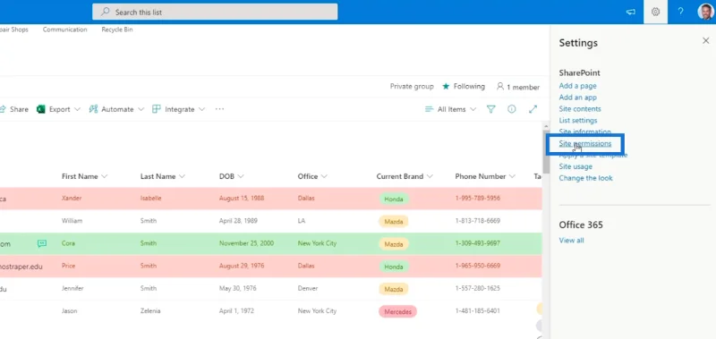Expand the Integrate dropdown arrow
The image size is (716, 339).
tap(201, 109)
